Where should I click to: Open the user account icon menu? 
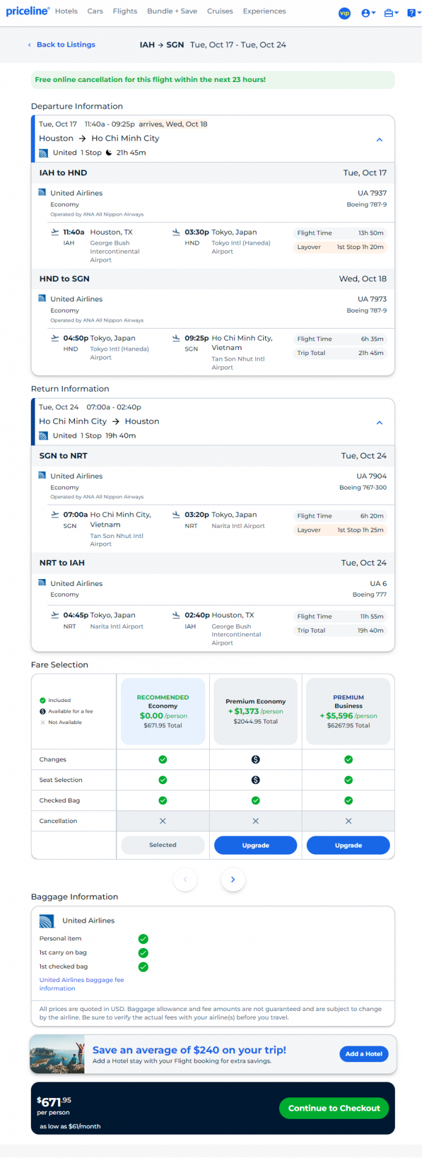368,13
